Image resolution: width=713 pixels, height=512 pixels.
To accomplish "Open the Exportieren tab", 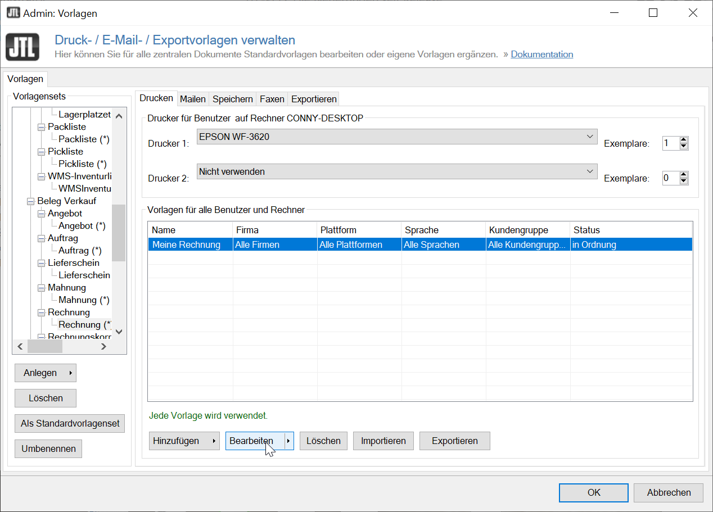I will (314, 99).
